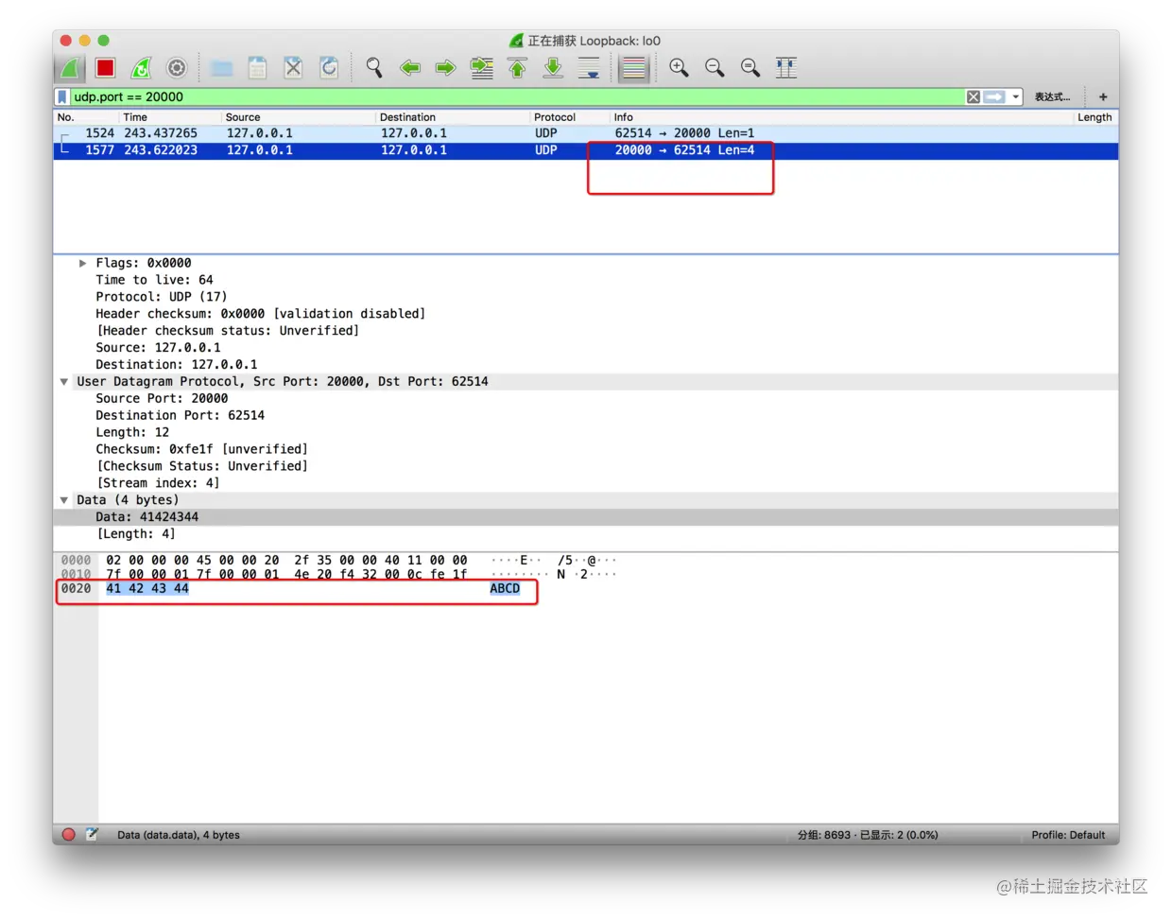Sort by the No. column header

(x=87, y=117)
